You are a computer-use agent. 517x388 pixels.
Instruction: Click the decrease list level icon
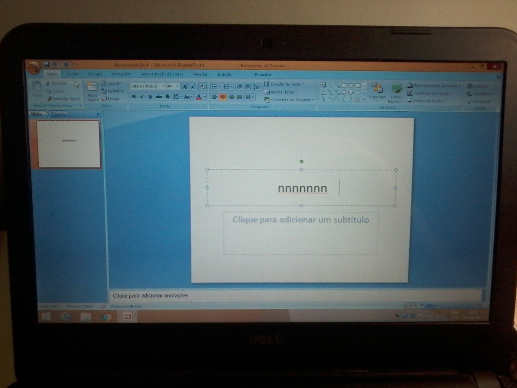click(240, 86)
